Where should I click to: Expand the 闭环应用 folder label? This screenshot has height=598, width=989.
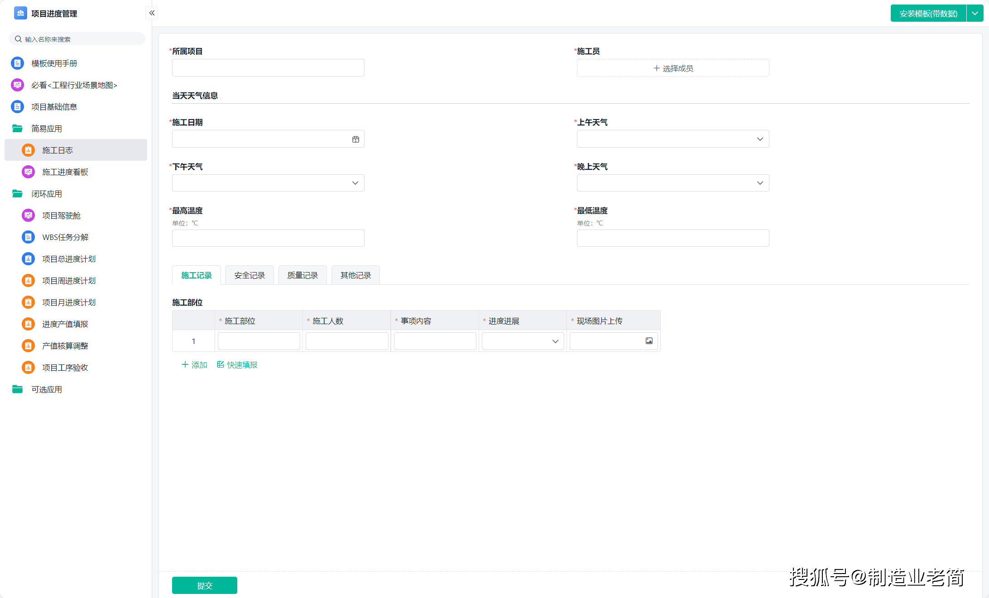[47, 194]
